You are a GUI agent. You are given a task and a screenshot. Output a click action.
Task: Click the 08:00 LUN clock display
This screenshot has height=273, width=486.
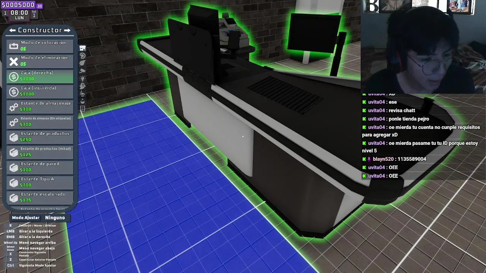(19, 15)
